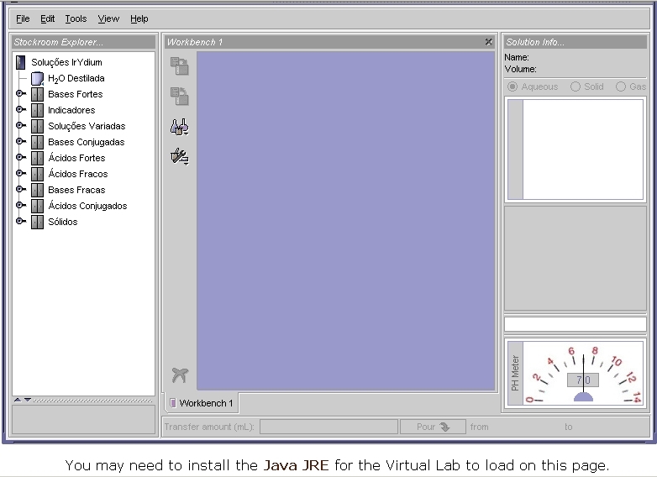Select the Gas radio button
The height and width of the screenshot is (477, 657).
point(621,86)
